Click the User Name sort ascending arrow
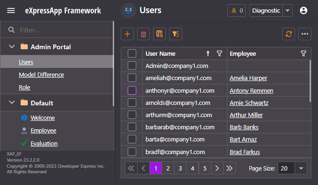318x185 pixels. [x=208, y=53]
